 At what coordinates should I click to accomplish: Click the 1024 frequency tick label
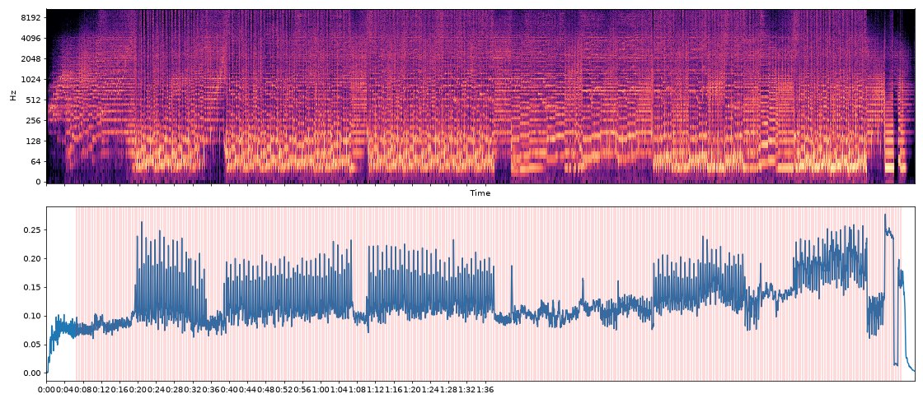(31, 79)
